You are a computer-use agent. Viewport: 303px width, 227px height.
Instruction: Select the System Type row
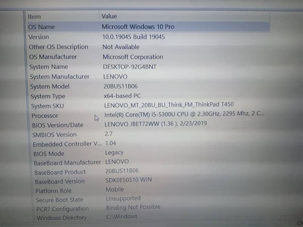48,96
